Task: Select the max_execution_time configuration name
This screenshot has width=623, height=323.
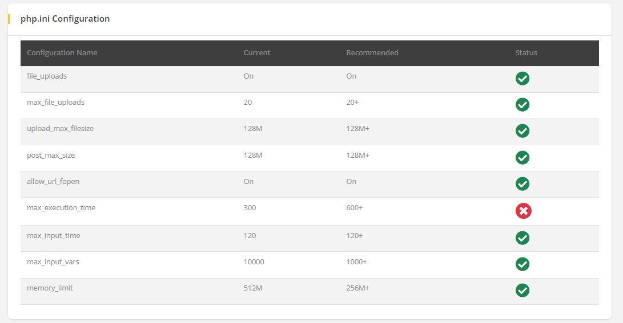Action: click(61, 208)
